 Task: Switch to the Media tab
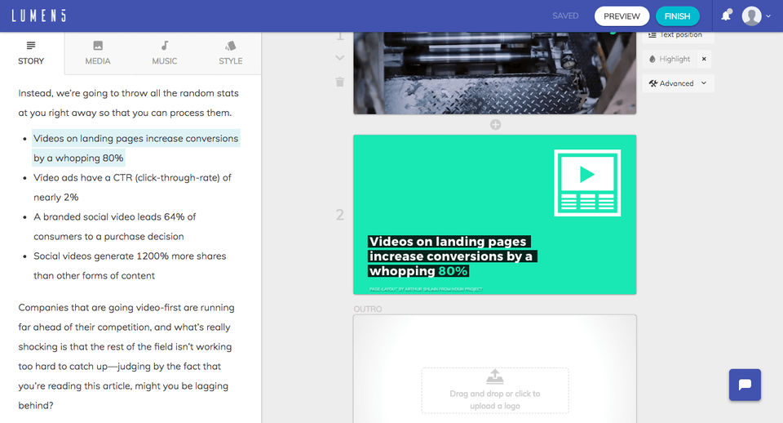click(x=98, y=53)
